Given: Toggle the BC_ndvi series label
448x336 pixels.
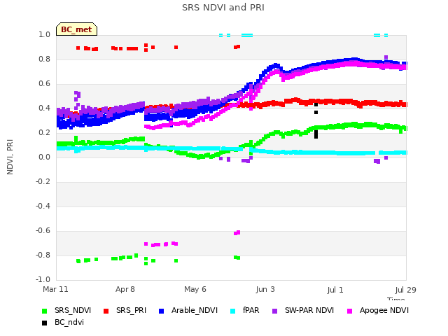Looking at the screenshot, I should 69,323.
